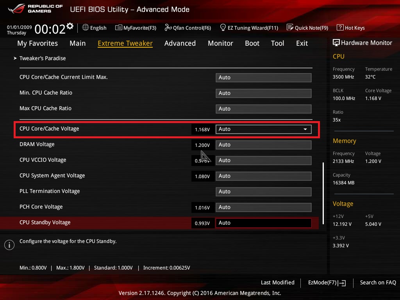Click the Search on FAQ link
This screenshot has width=400, height=300.
378,282
